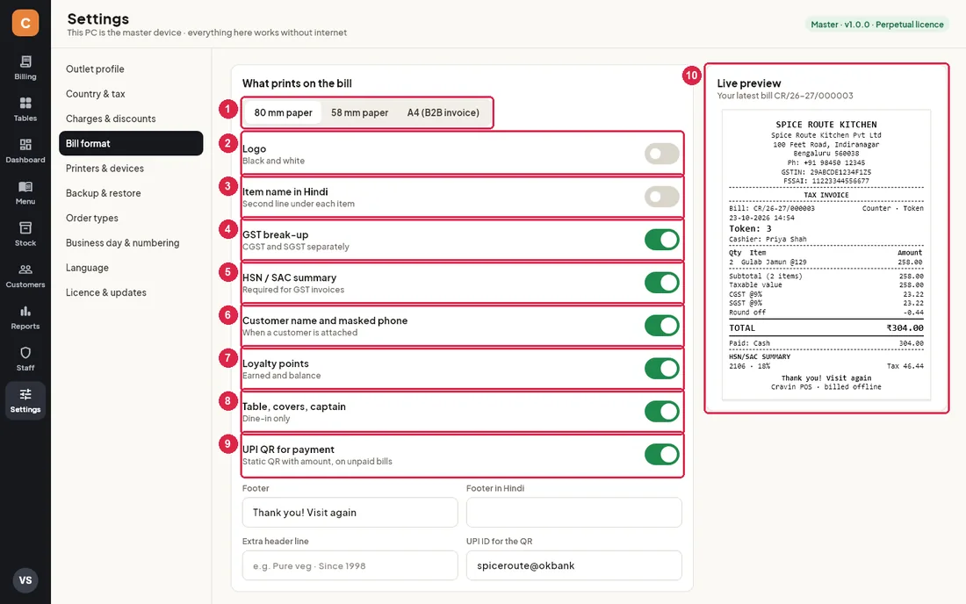Viewport: 966px width, 604px height.
Task: Open Printers & devices settings
Action: click(131, 168)
